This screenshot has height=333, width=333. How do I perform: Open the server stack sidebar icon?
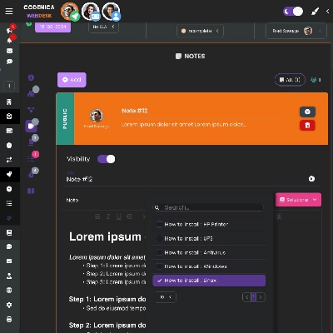[9, 131]
